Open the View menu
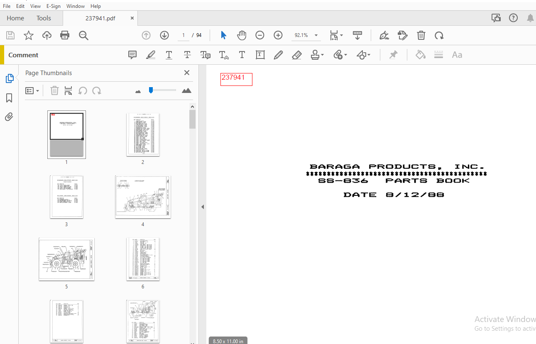 [36, 6]
